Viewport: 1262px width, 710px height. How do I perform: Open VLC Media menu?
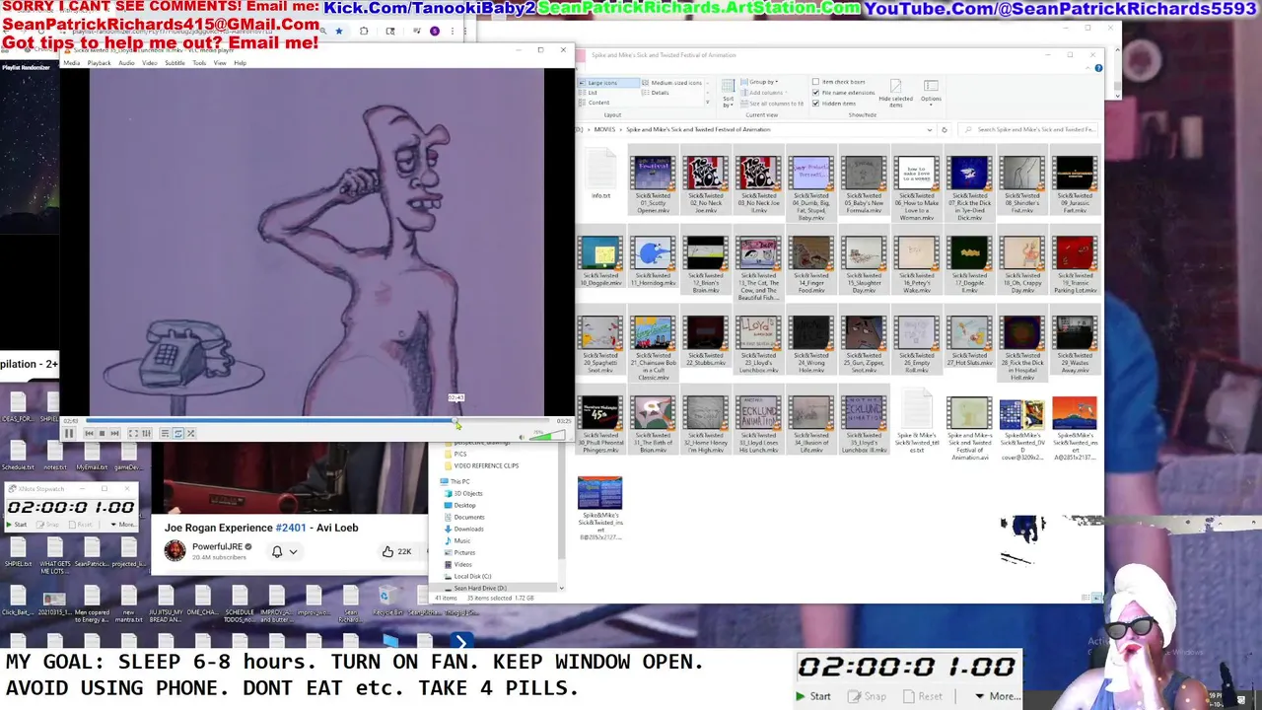click(x=73, y=63)
